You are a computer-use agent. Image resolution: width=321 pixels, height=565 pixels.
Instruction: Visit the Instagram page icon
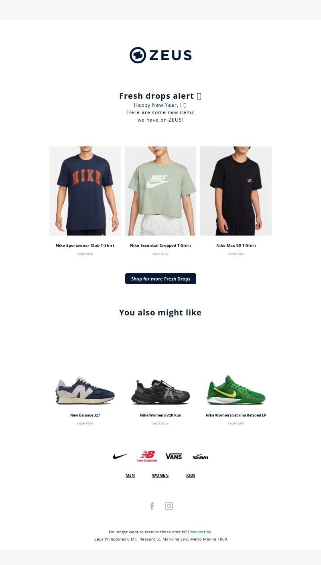coord(169,506)
